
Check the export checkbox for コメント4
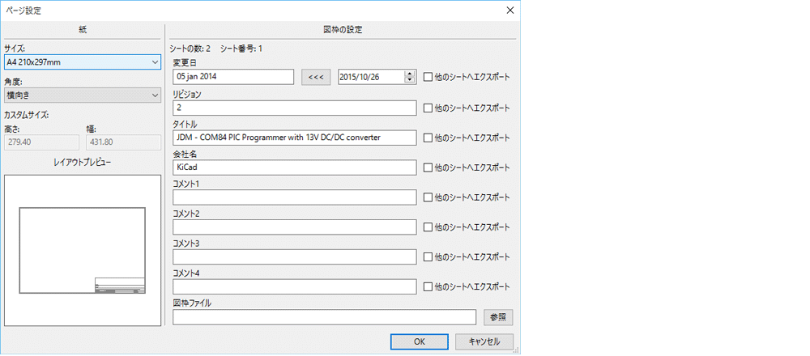pos(428,286)
